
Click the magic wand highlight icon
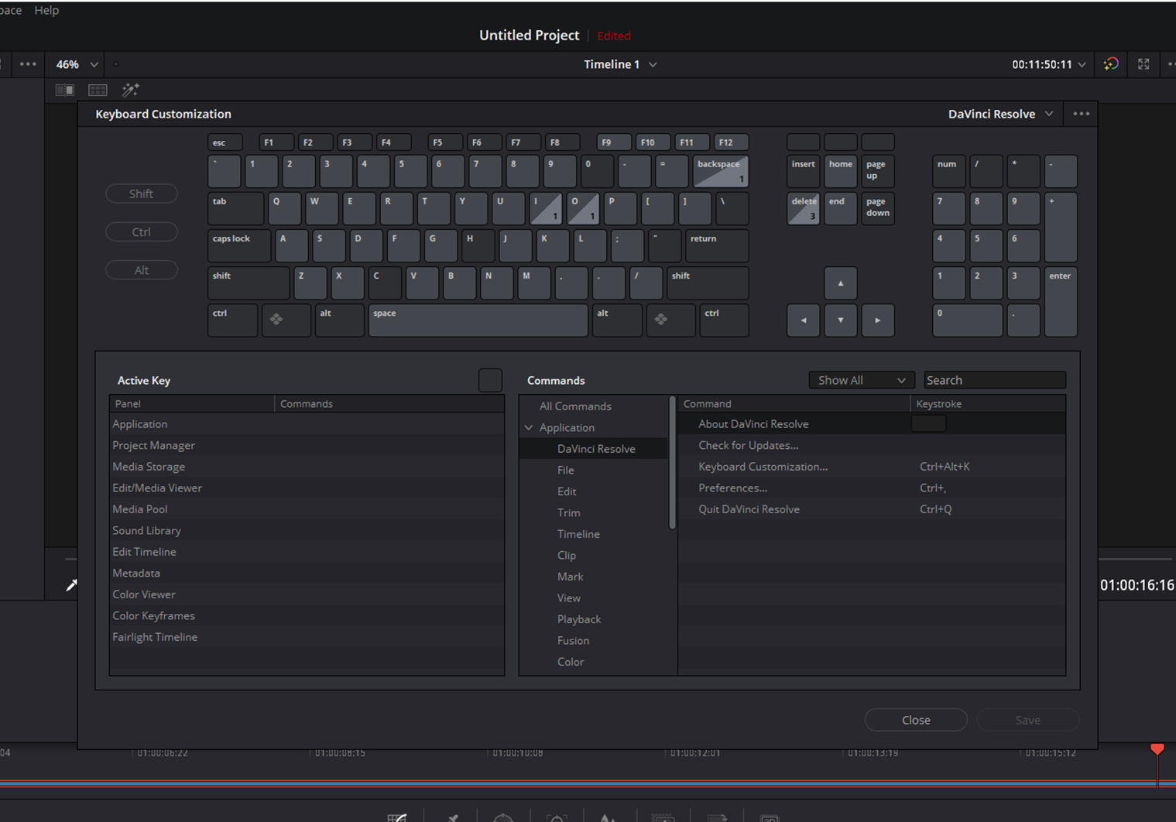[x=130, y=90]
